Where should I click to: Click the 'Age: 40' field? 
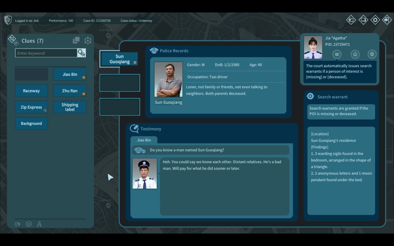[256, 65]
